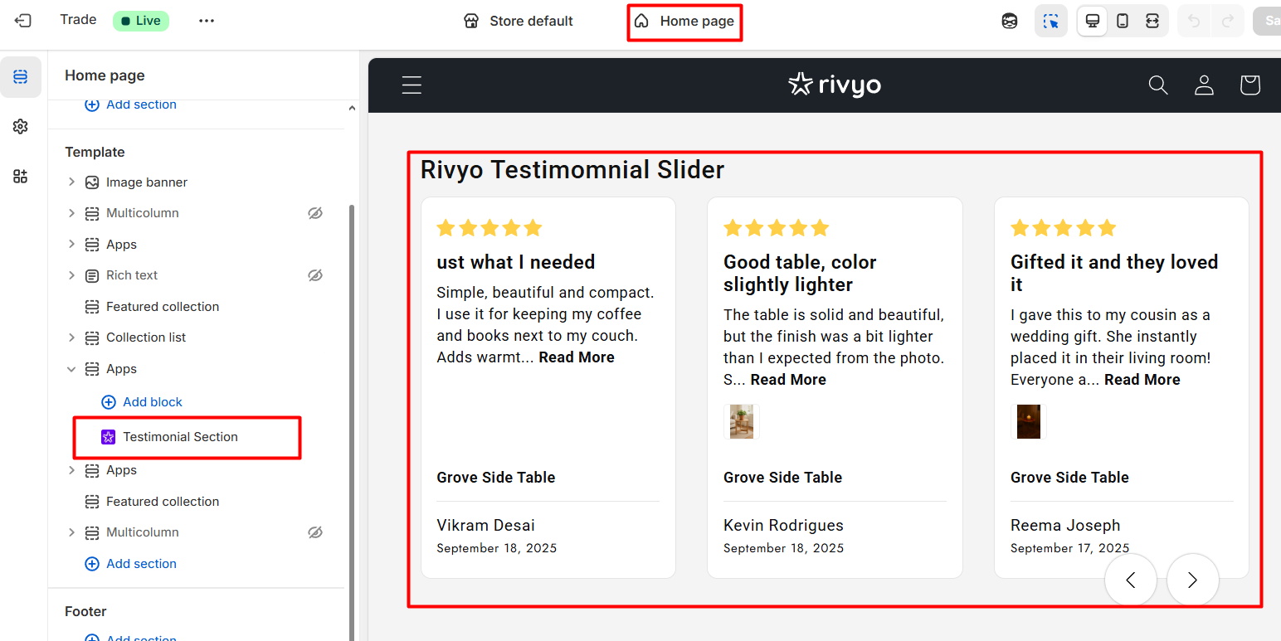Open the Sections panel in left rail

[x=21, y=77]
